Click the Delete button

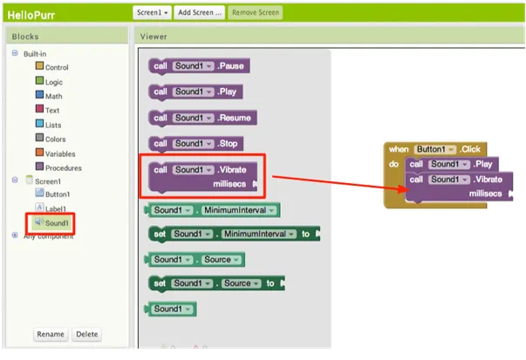tap(85, 334)
